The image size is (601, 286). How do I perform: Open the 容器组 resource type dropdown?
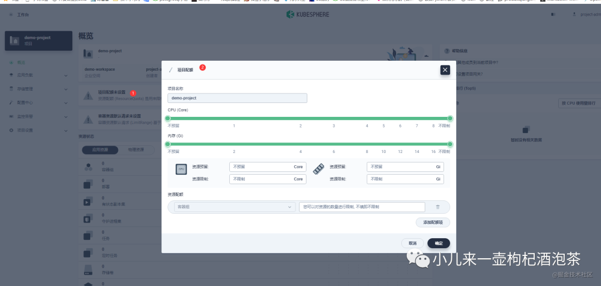pos(235,207)
